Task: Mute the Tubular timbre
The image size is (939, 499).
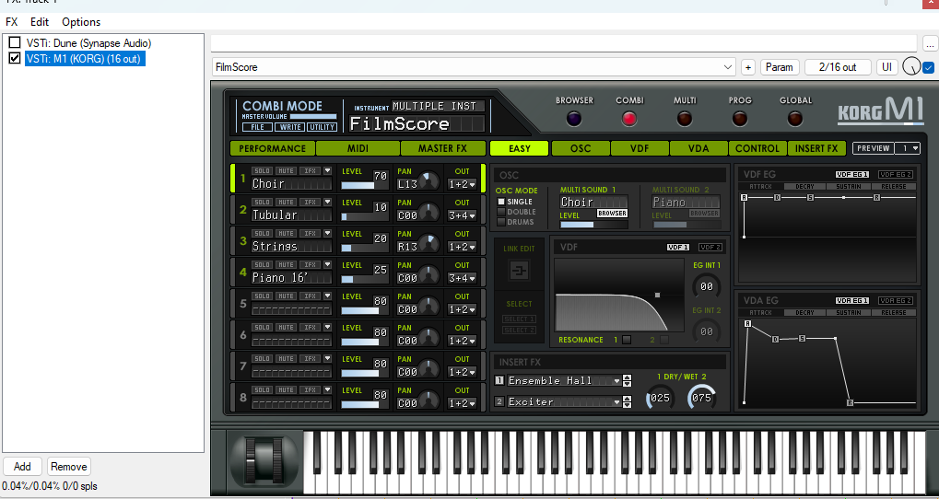Action: (286, 203)
